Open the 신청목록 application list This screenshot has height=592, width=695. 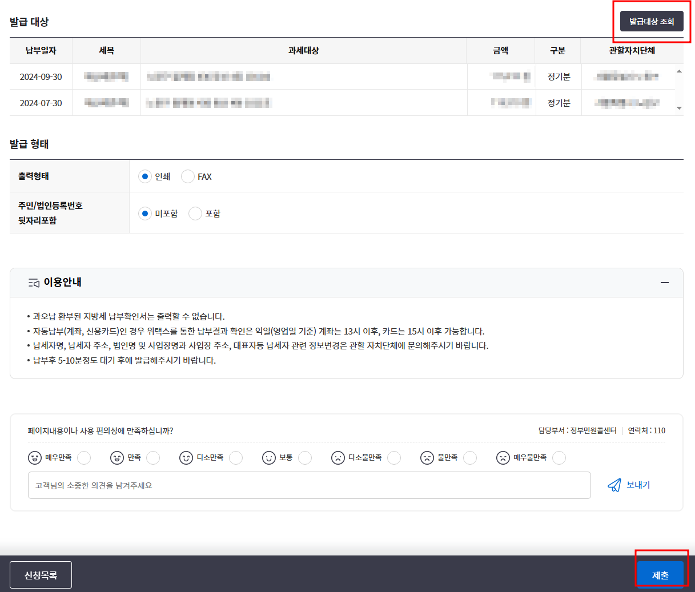[x=40, y=574]
